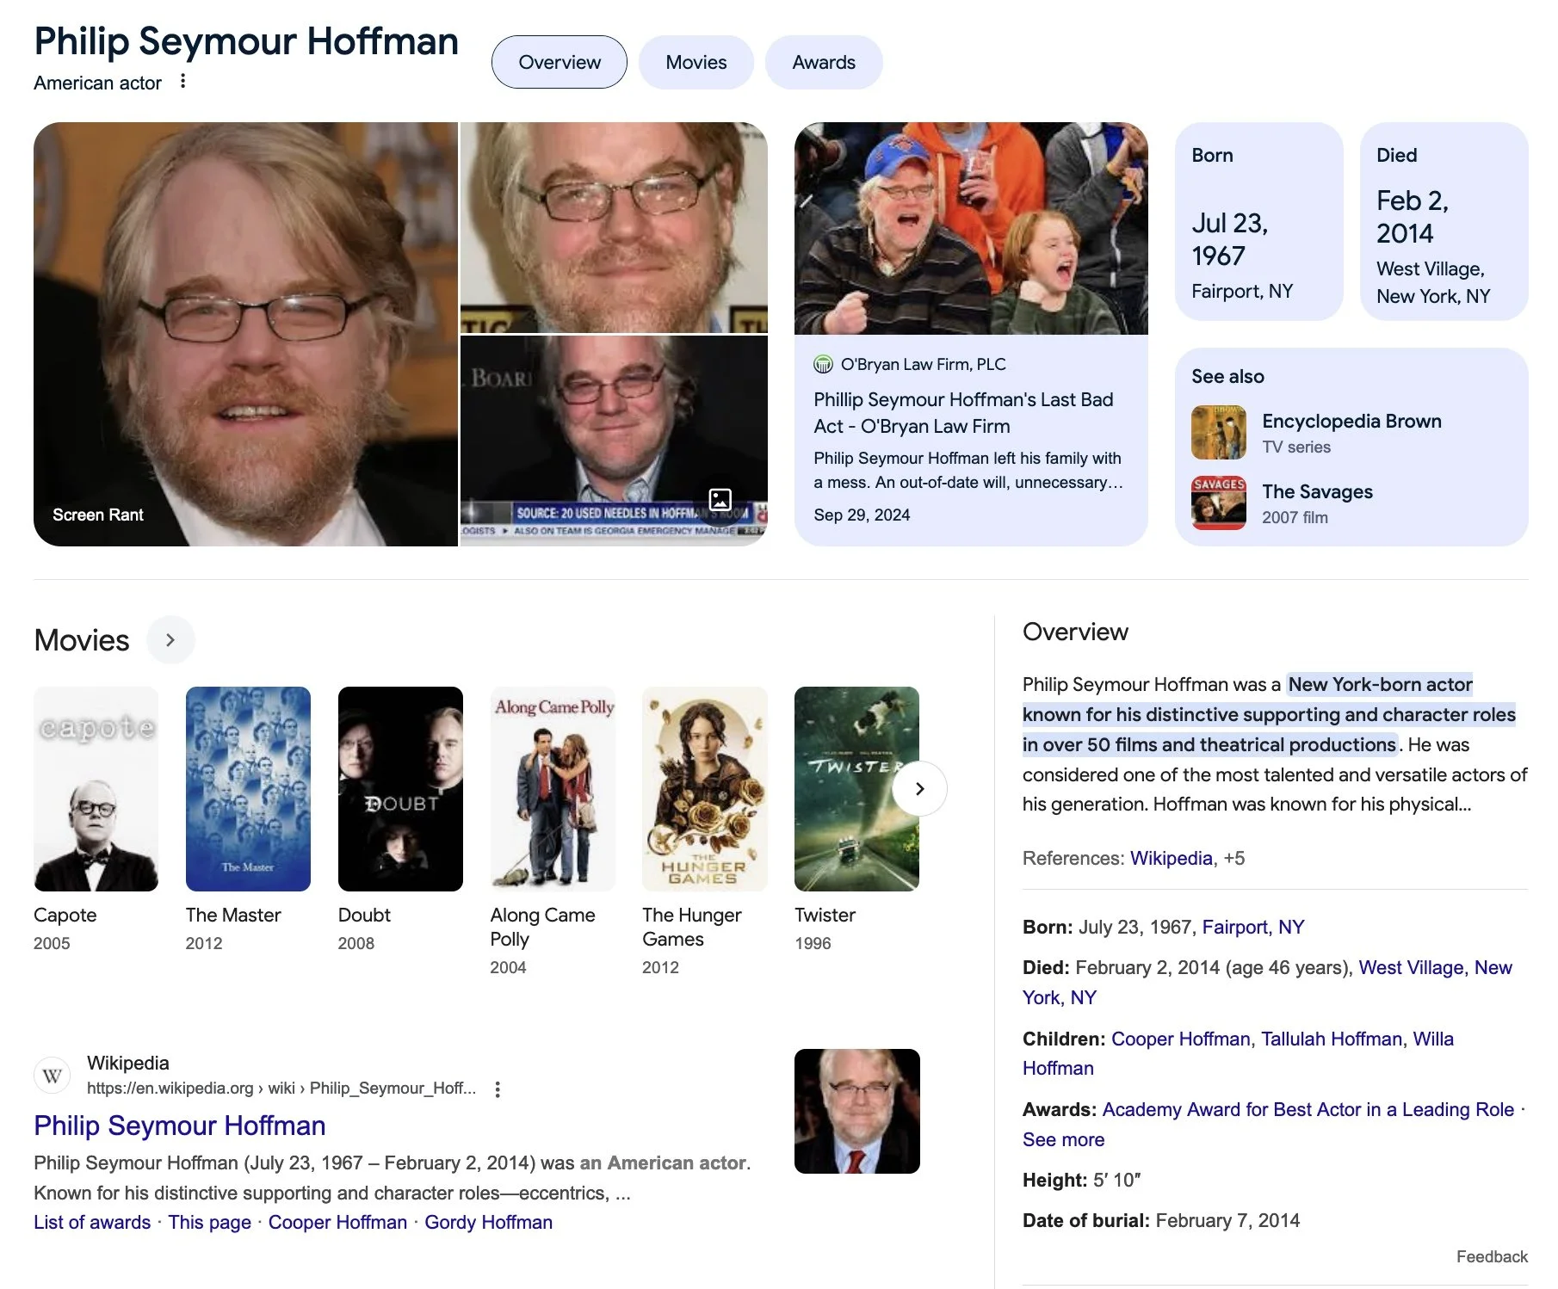Open the Capote movie poster
The image size is (1558, 1289).
coord(96,788)
